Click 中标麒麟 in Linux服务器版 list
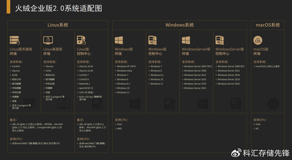Viewport: 292px width, 160px height. [16, 88]
